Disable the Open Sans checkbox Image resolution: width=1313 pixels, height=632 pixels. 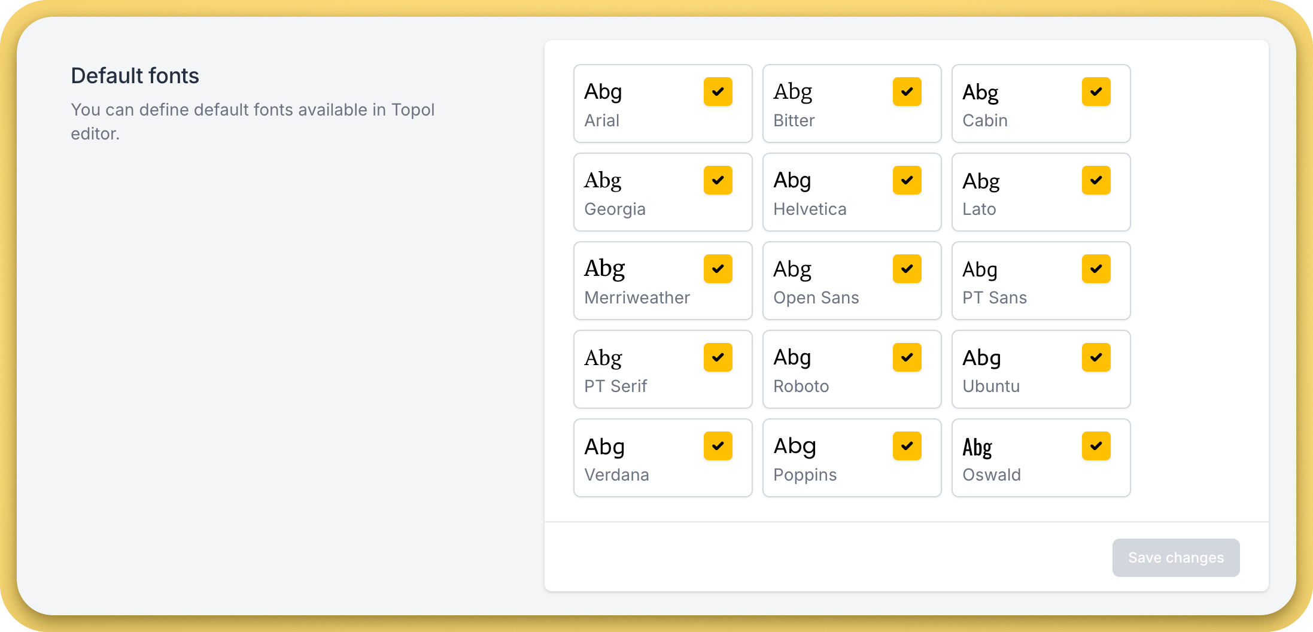pyautogui.click(x=907, y=269)
